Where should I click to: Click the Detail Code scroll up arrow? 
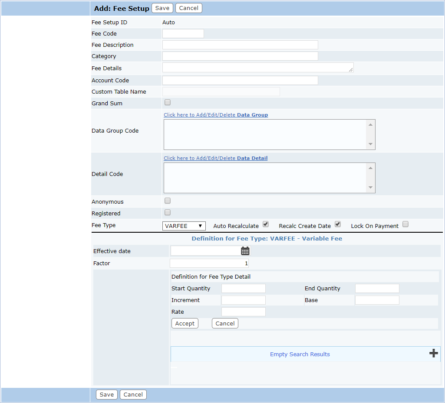[370, 168]
